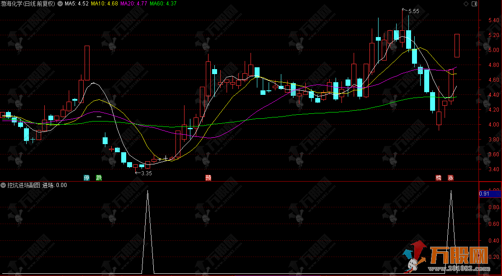Expand the 挖坑进场副图 indicator dropdown arrow

coord(4,185)
